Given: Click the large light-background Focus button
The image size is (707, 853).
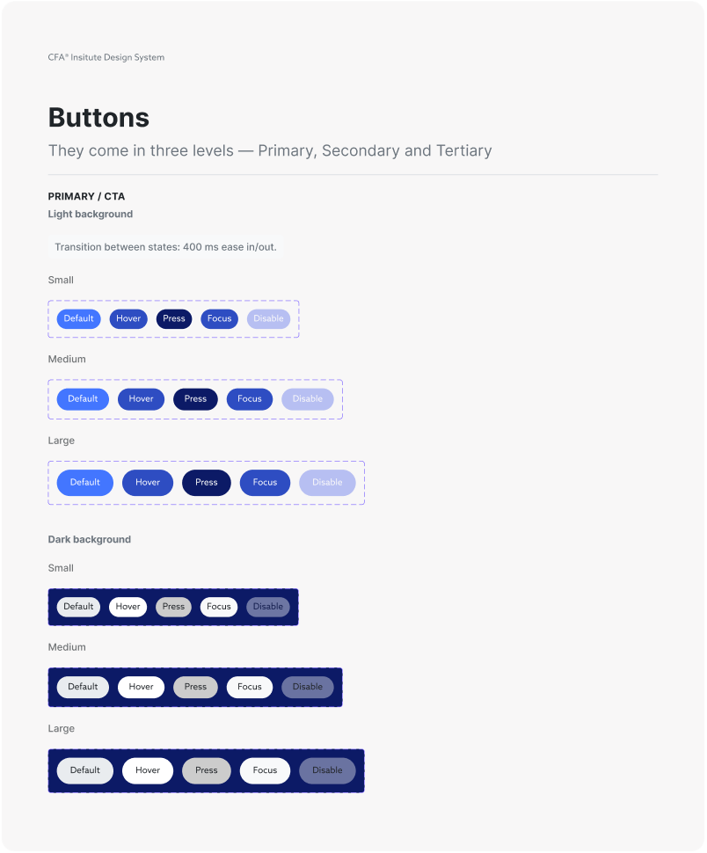Looking at the screenshot, I should click(x=265, y=483).
